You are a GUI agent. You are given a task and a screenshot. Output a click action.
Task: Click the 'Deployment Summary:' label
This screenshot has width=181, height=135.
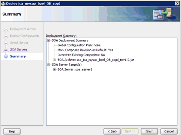[61, 36]
